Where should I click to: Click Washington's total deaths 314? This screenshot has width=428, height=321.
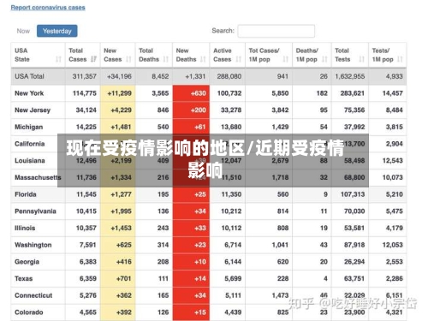click(163, 245)
